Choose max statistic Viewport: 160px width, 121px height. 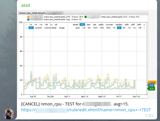(x=88, y=25)
